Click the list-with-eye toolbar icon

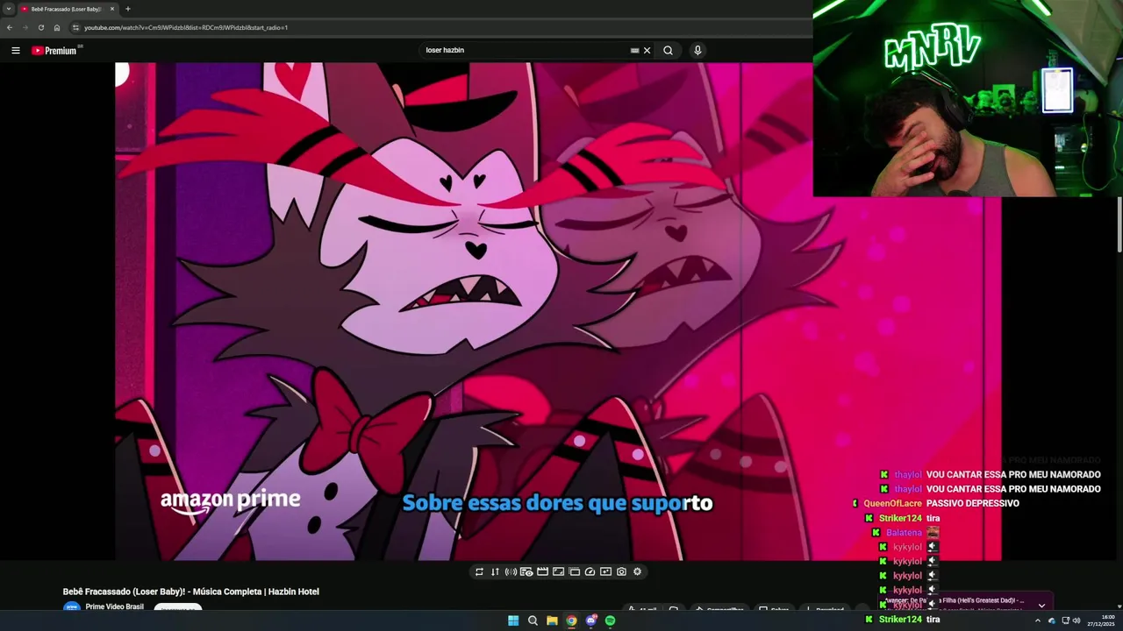(x=526, y=571)
